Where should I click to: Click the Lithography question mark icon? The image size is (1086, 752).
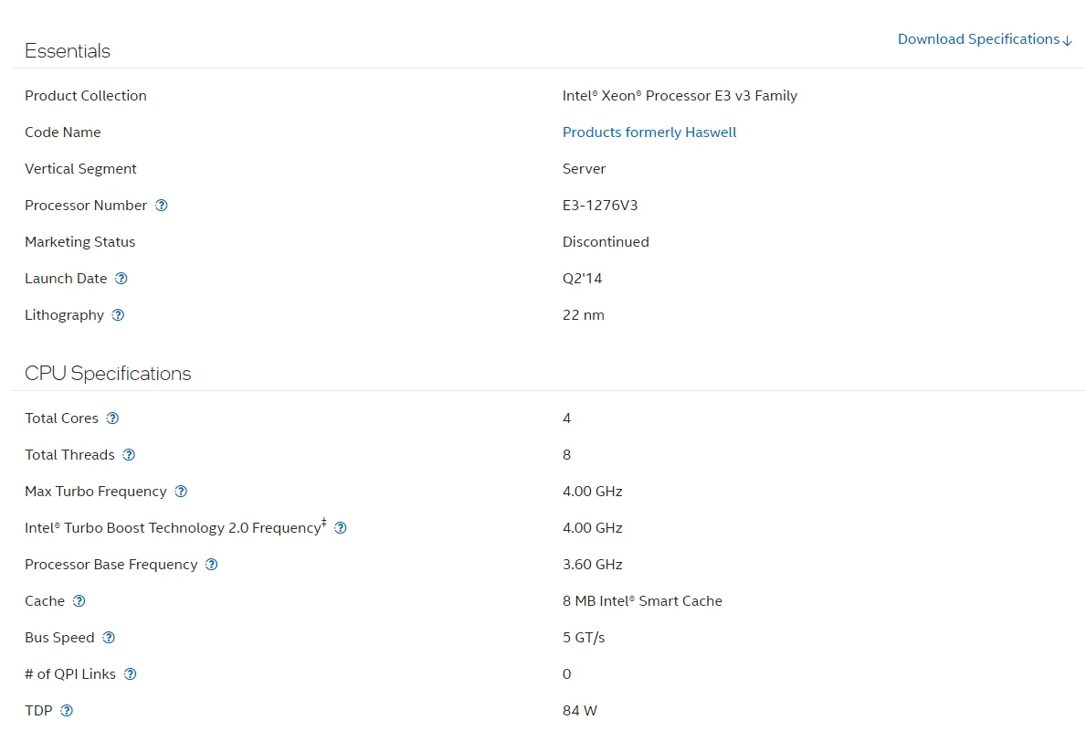(118, 315)
